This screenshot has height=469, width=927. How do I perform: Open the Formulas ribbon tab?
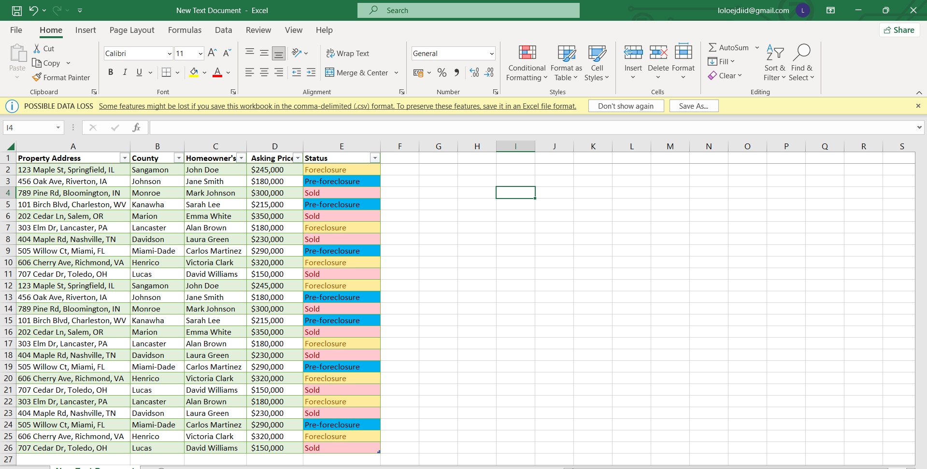(185, 30)
